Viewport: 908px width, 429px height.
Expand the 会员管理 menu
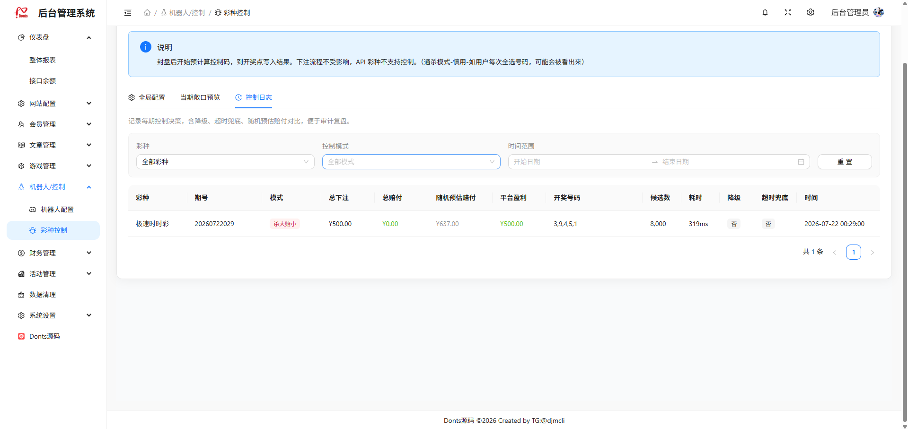[53, 124]
